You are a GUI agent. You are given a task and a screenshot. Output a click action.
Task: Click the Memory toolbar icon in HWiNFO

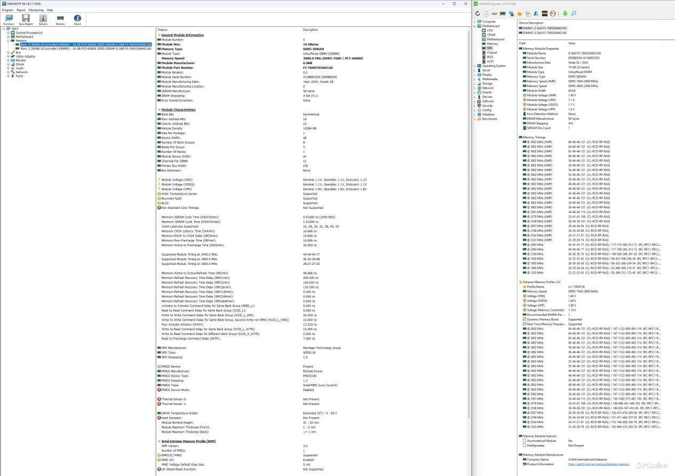tap(60, 19)
